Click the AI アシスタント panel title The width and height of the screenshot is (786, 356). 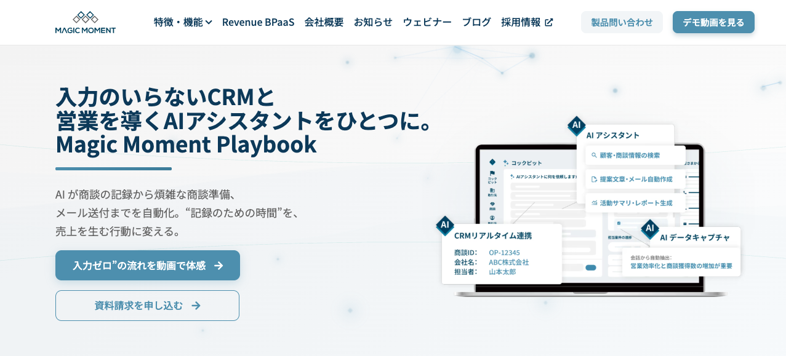[613, 135]
